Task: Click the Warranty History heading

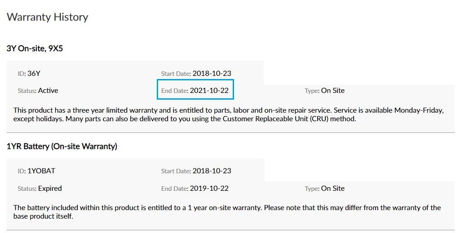Action: (x=47, y=17)
